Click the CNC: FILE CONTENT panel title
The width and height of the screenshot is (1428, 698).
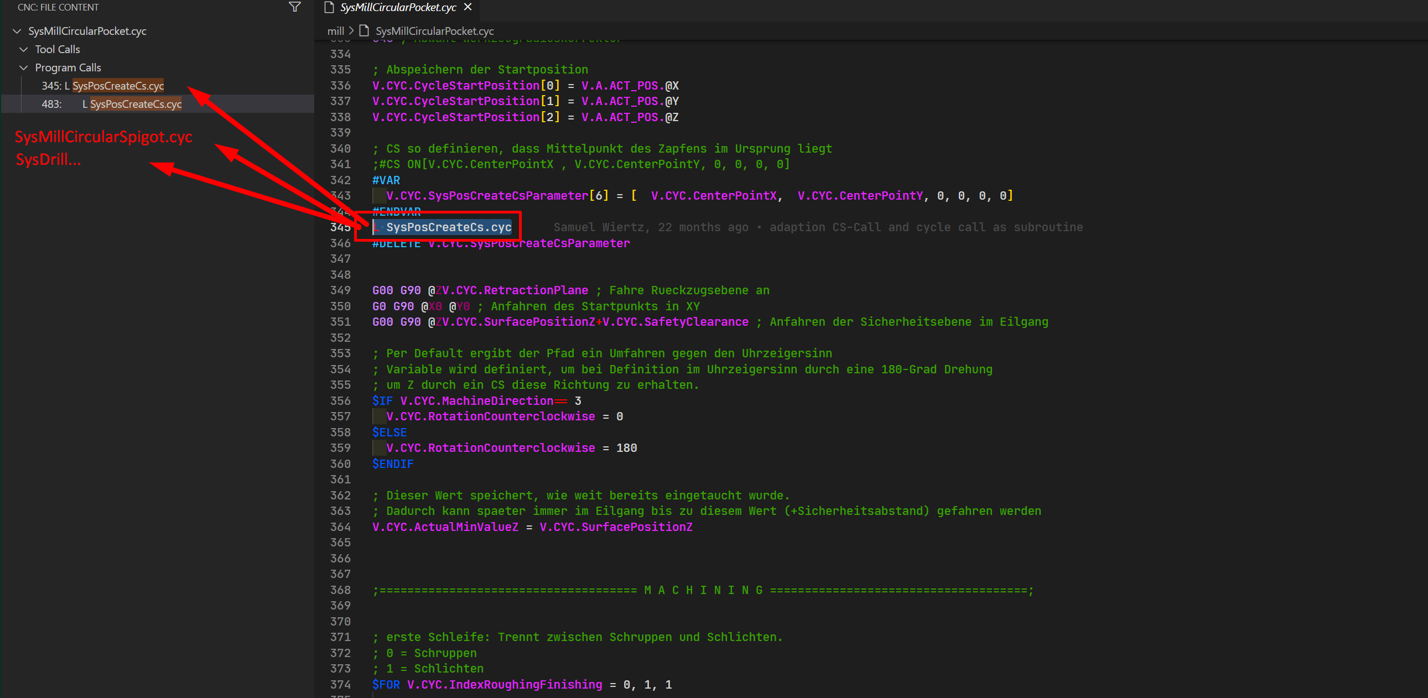click(x=57, y=7)
